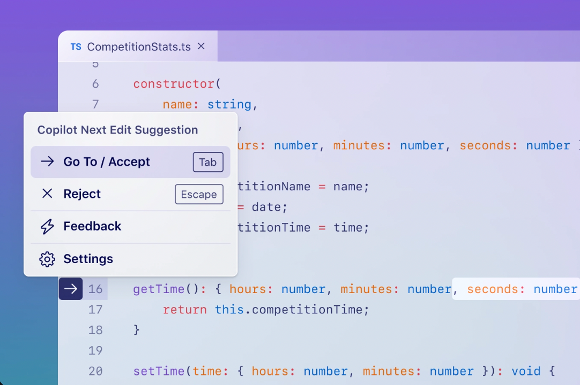Click the Tab key badge in the suggestion menu
580x385 pixels.
click(208, 161)
